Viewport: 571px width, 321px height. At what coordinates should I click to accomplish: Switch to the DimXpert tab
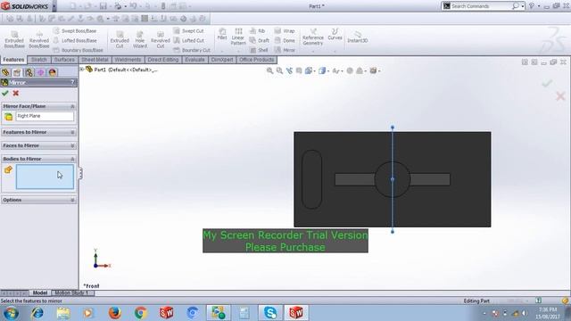[x=222, y=60]
